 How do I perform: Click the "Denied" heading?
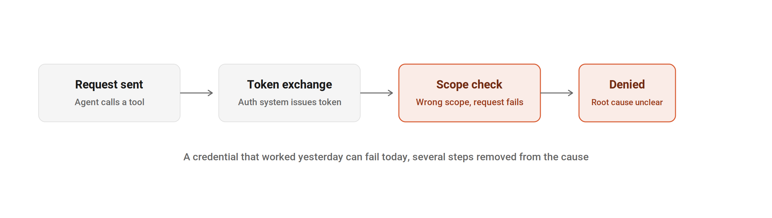(627, 85)
